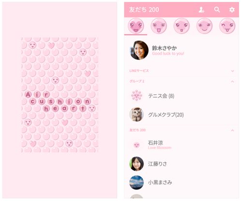Open 鈴木さやか profile photo
The width and height of the screenshot is (242, 201).
point(139,50)
